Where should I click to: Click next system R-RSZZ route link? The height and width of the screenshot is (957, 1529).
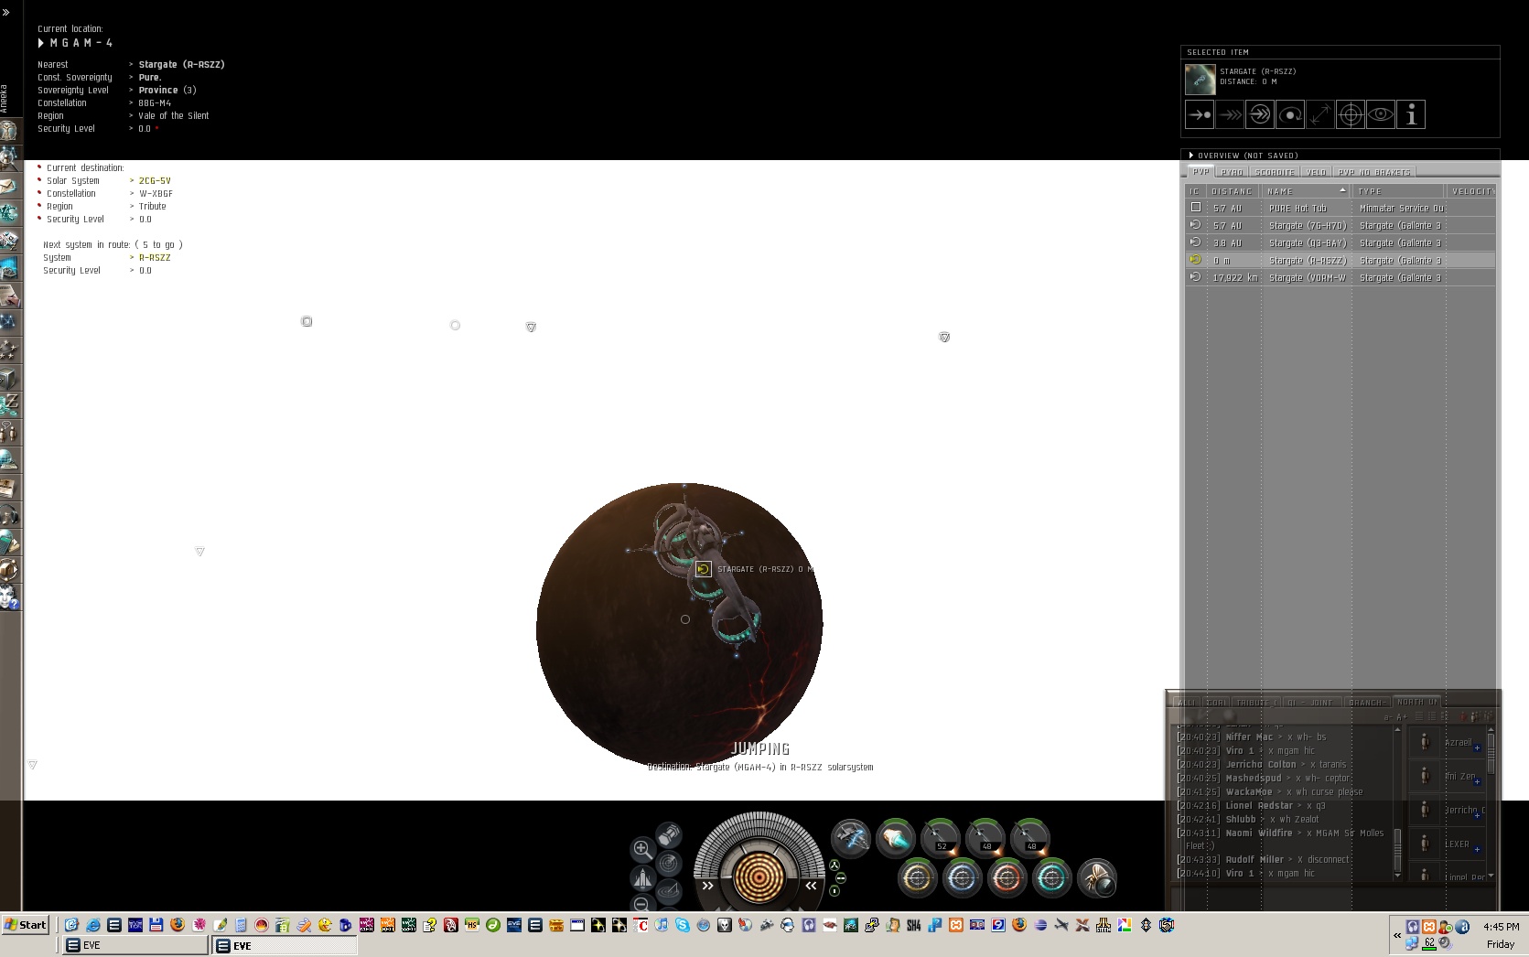[x=155, y=258]
